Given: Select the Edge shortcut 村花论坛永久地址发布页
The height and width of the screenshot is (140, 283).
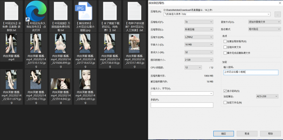Looking at the screenshot, I should pyautogui.click(x=36, y=11).
